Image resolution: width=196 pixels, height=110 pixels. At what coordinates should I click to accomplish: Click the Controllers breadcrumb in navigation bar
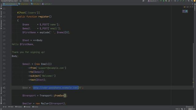point(26,1)
